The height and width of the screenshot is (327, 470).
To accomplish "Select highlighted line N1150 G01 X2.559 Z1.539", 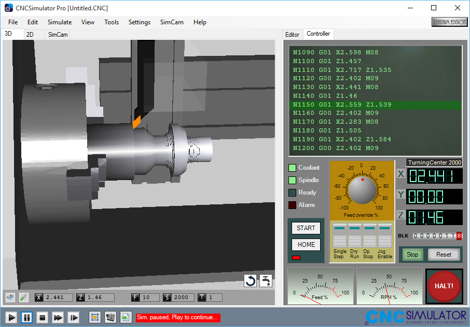I will click(x=375, y=105).
